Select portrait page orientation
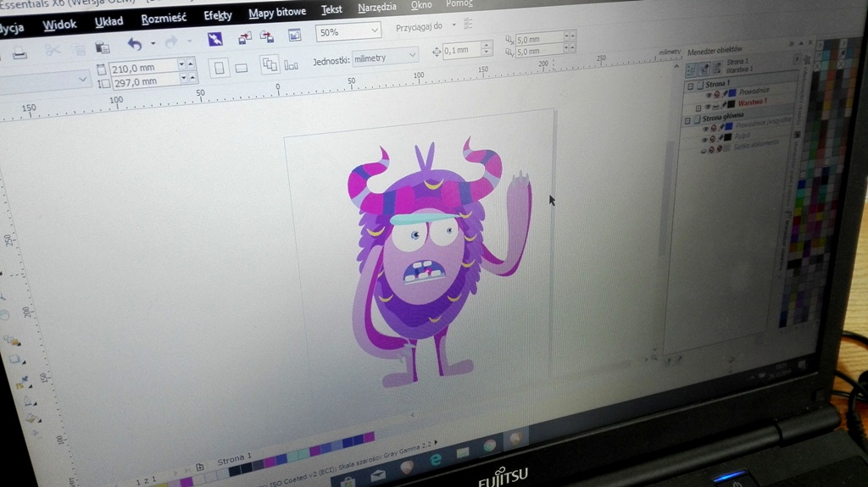The height and width of the screenshot is (487, 868). pyautogui.click(x=220, y=68)
